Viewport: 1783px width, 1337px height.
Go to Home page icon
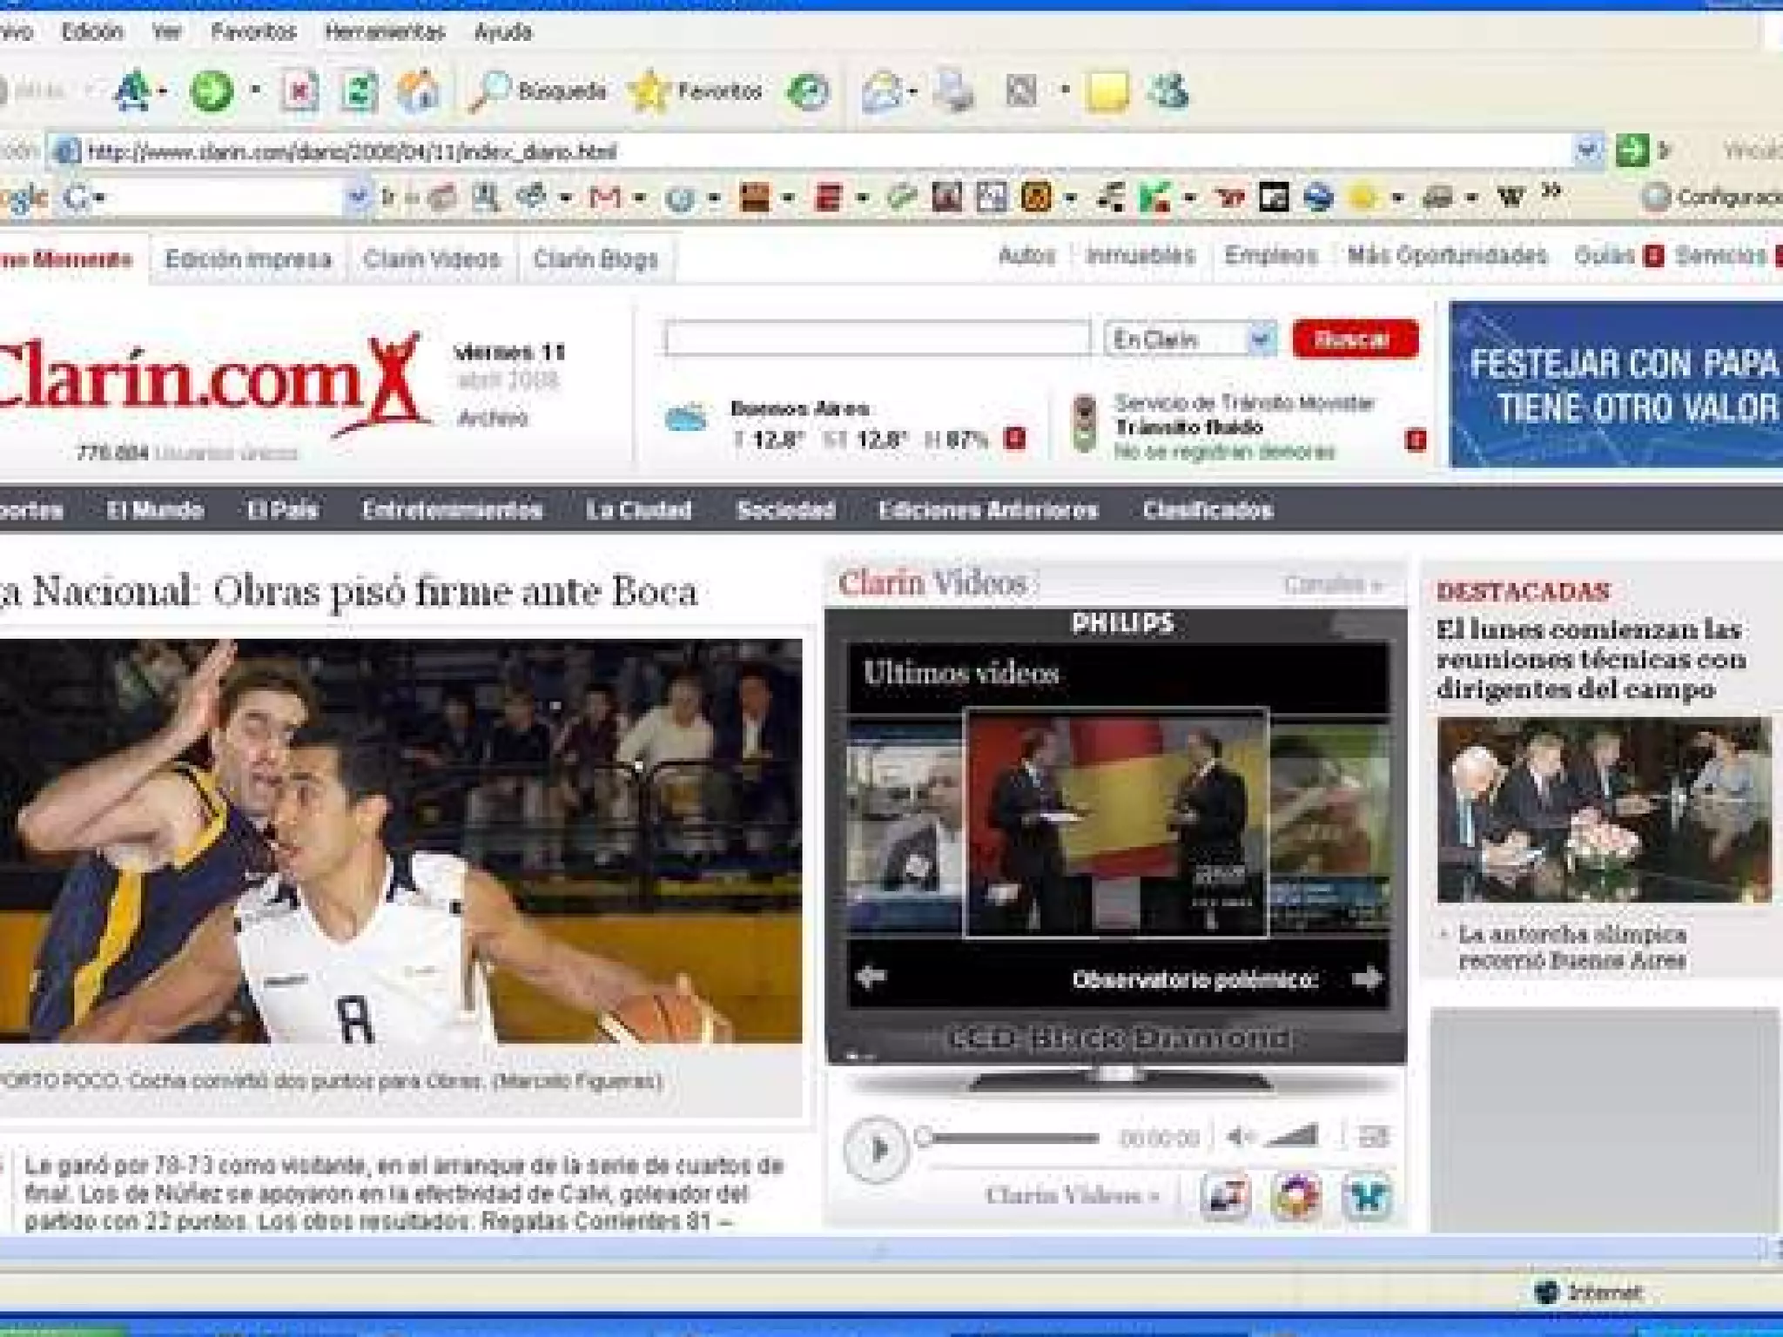click(419, 91)
